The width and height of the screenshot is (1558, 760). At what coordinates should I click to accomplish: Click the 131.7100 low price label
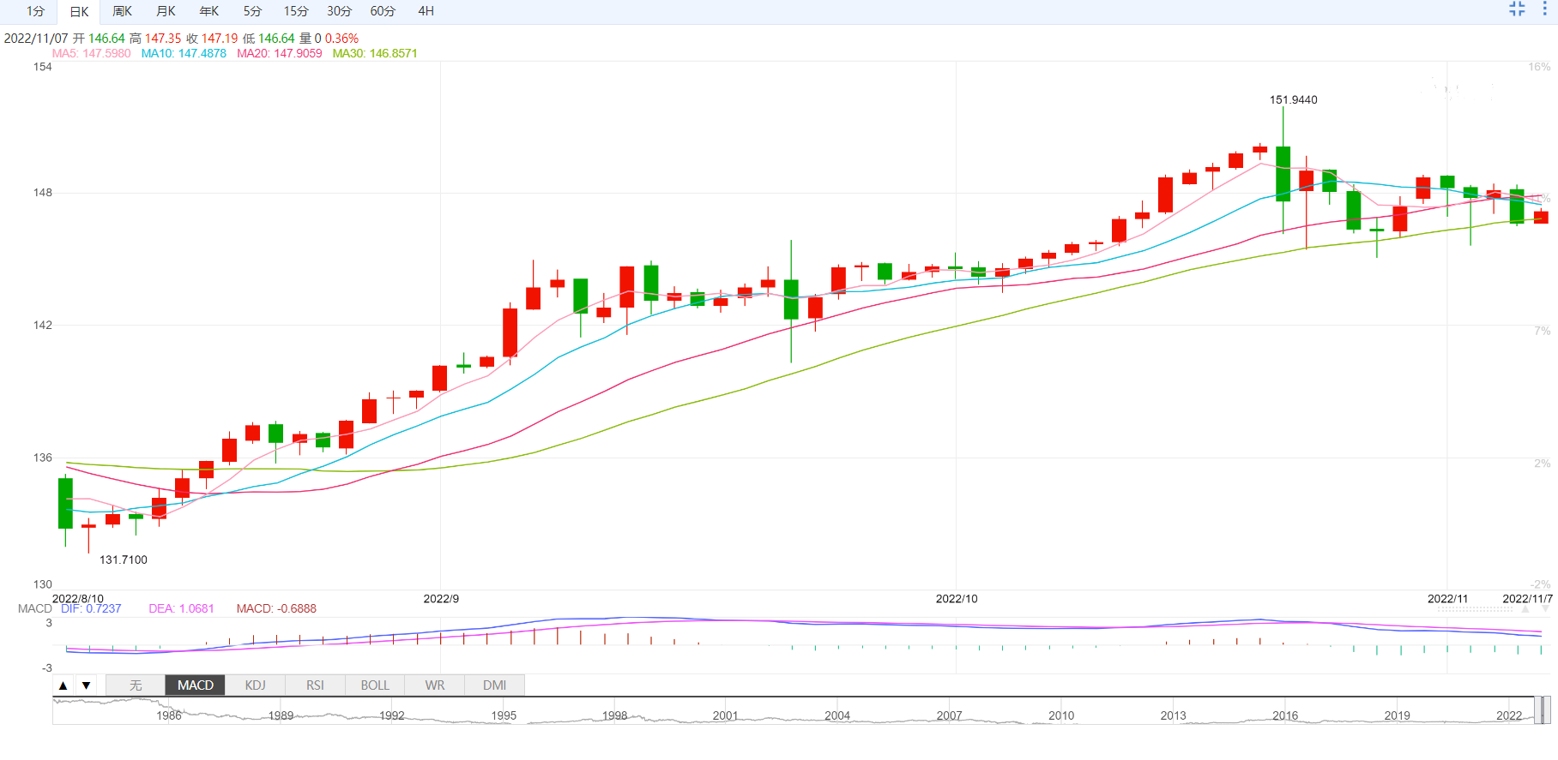[x=124, y=560]
